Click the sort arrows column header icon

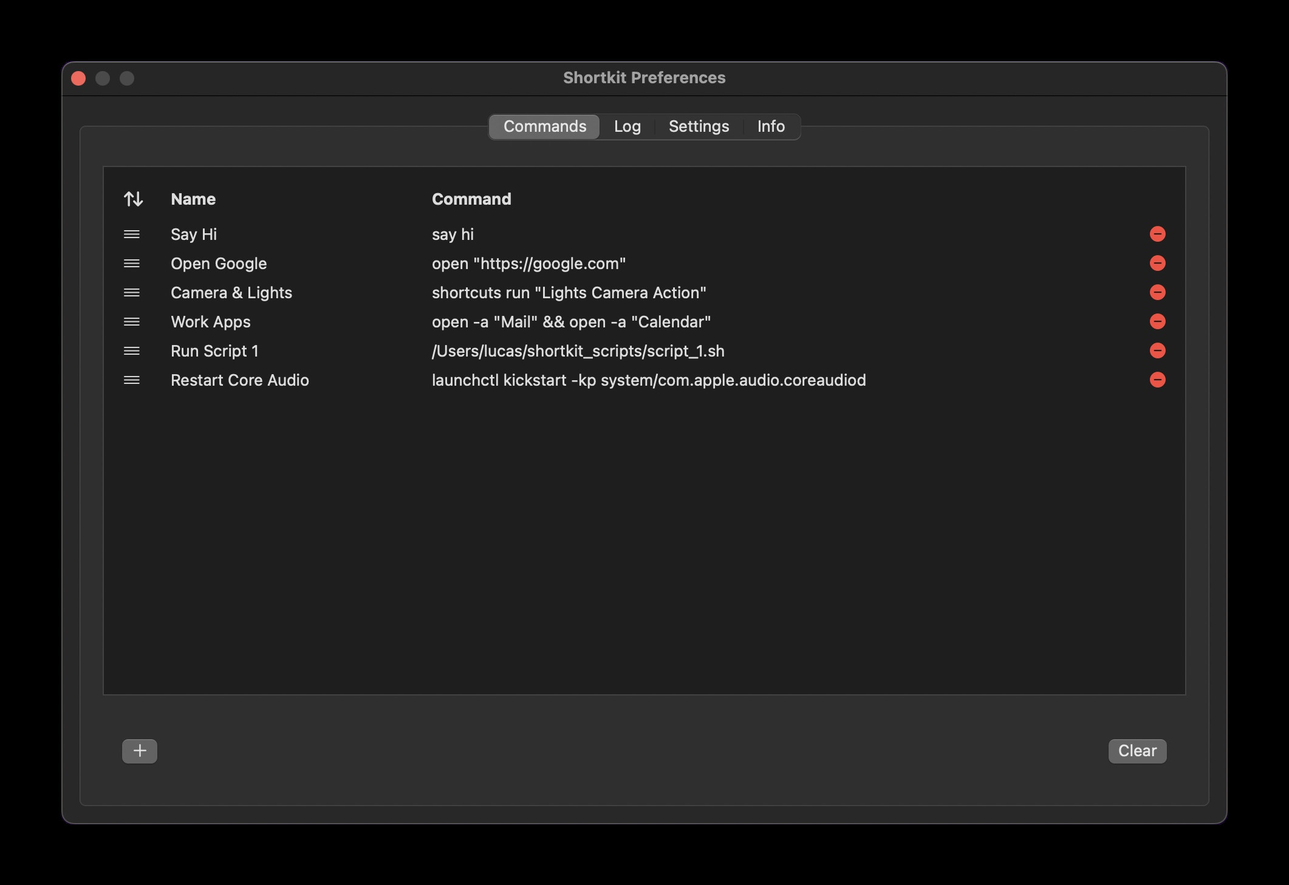coord(133,199)
